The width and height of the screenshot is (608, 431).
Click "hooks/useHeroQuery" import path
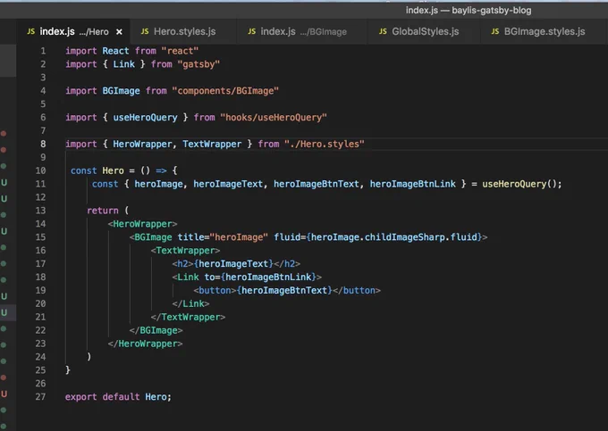tap(274, 117)
